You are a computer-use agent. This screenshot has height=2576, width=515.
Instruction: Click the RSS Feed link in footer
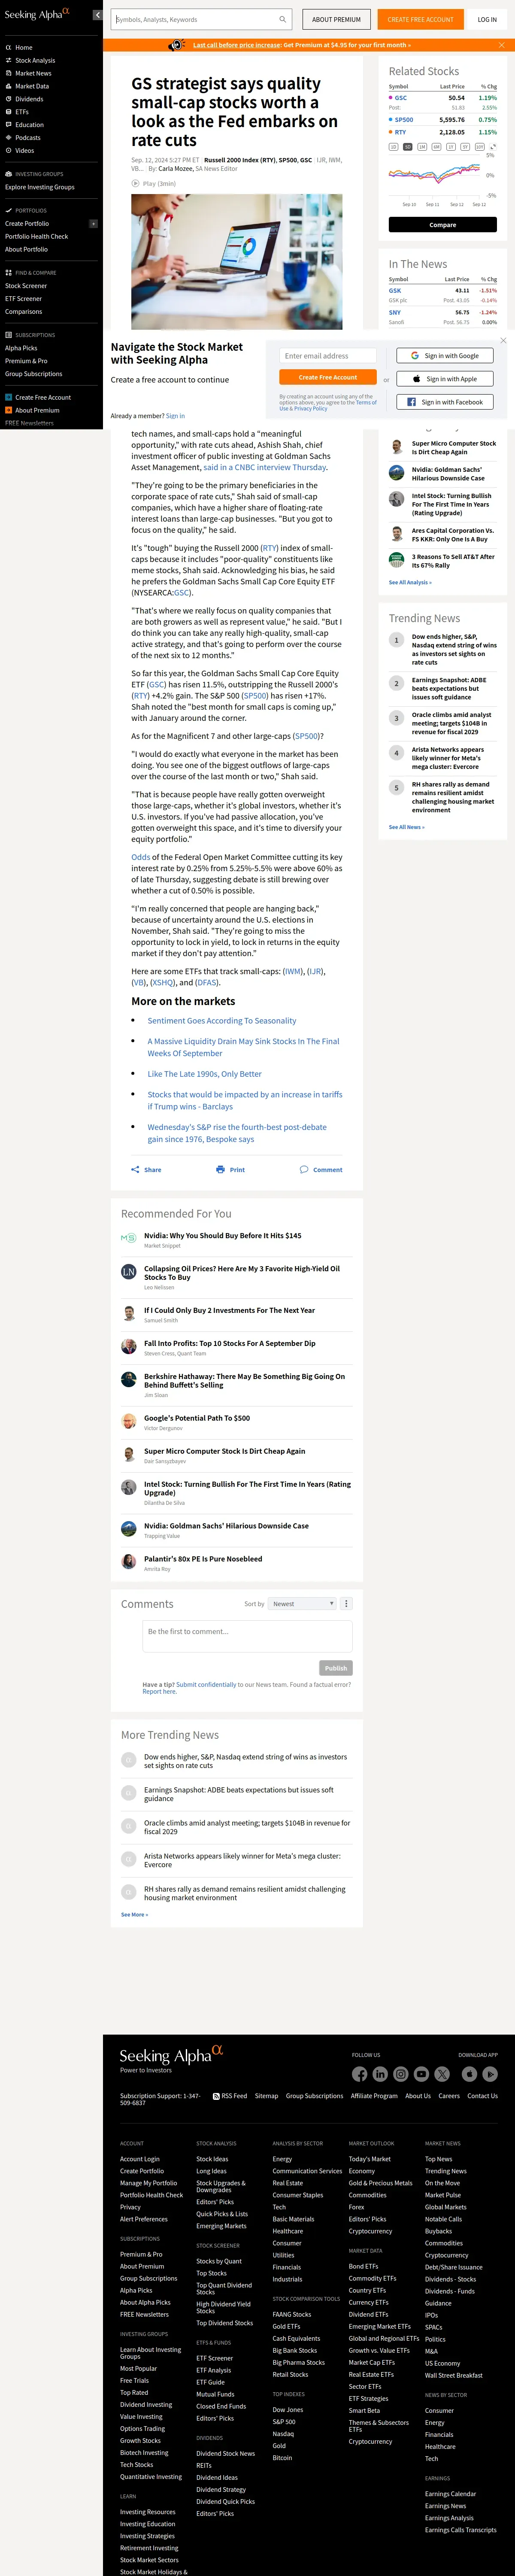coord(230,2096)
